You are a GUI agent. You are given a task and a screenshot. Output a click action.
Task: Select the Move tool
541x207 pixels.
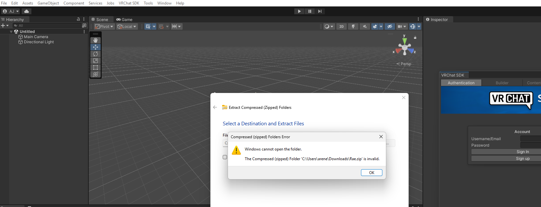tap(96, 47)
